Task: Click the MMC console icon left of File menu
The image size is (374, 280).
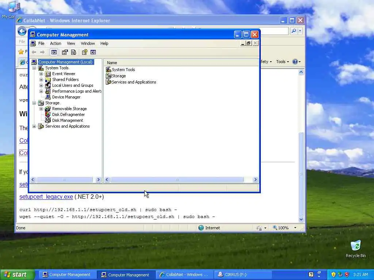Action: 33,43
